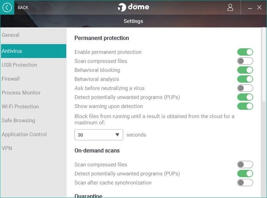Open the user account profile icon
The width and height of the screenshot is (267, 198).
(230, 8)
